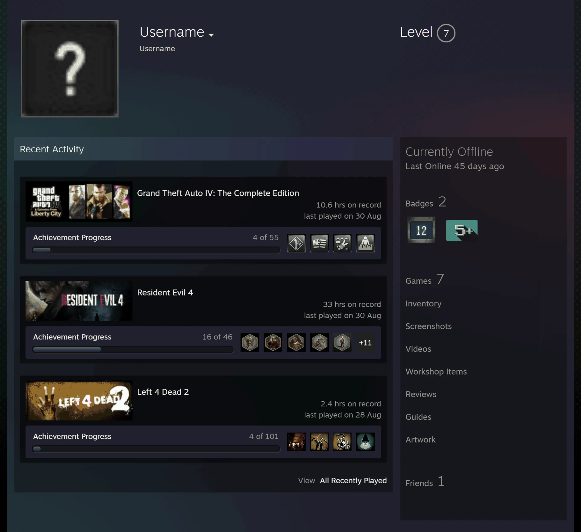
Task: Click the question mark profile avatar
Action: 70,68
